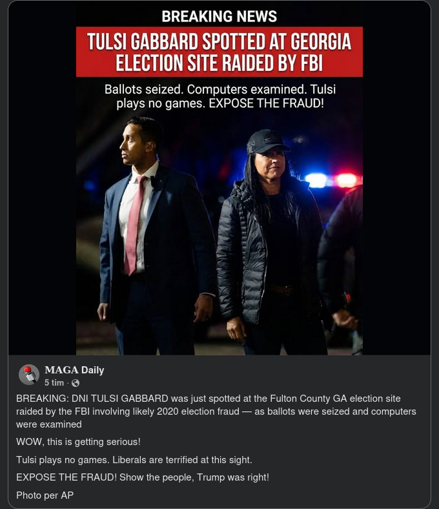The height and width of the screenshot is (509, 439).
Task: Open the post's breaking news image
Action: 219,178
